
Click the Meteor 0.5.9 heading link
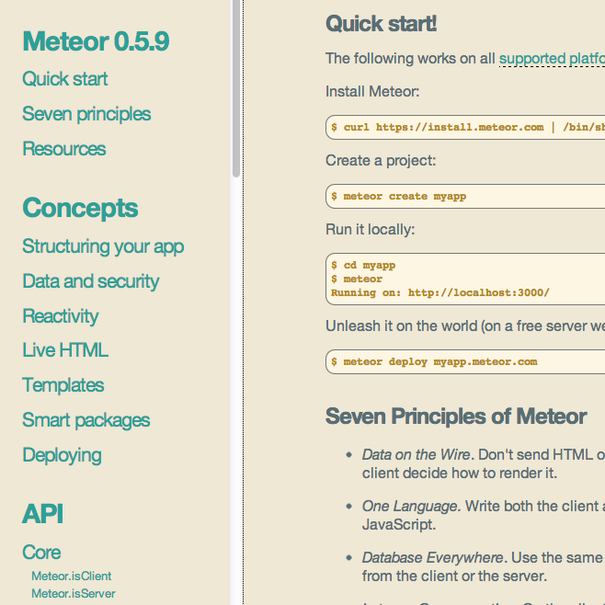coord(96,41)
